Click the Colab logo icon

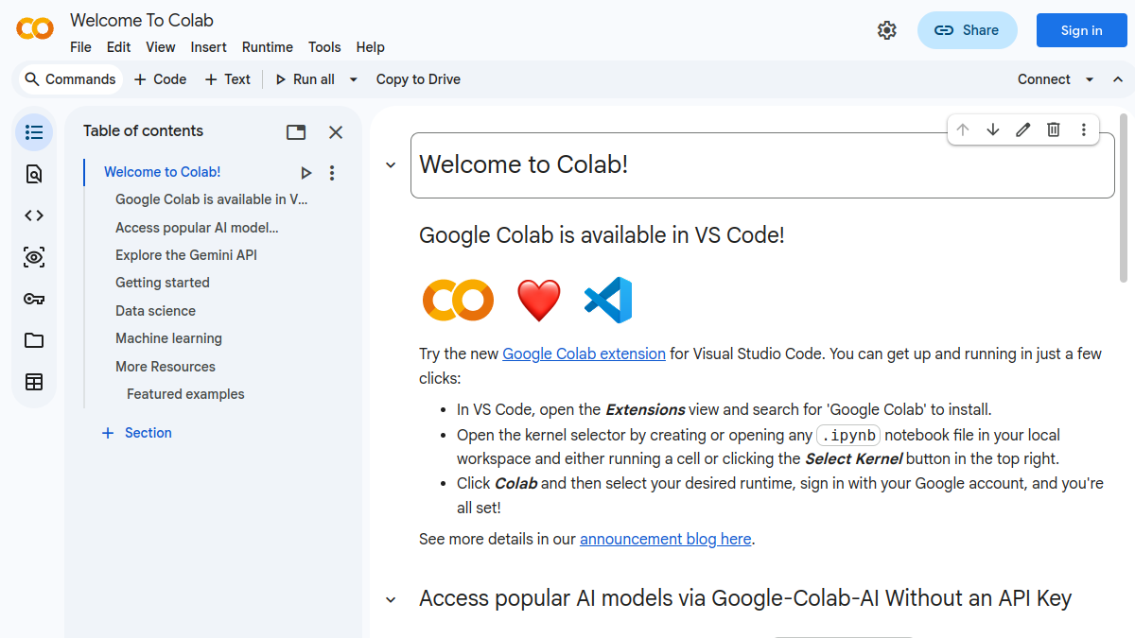click(35, 29)
